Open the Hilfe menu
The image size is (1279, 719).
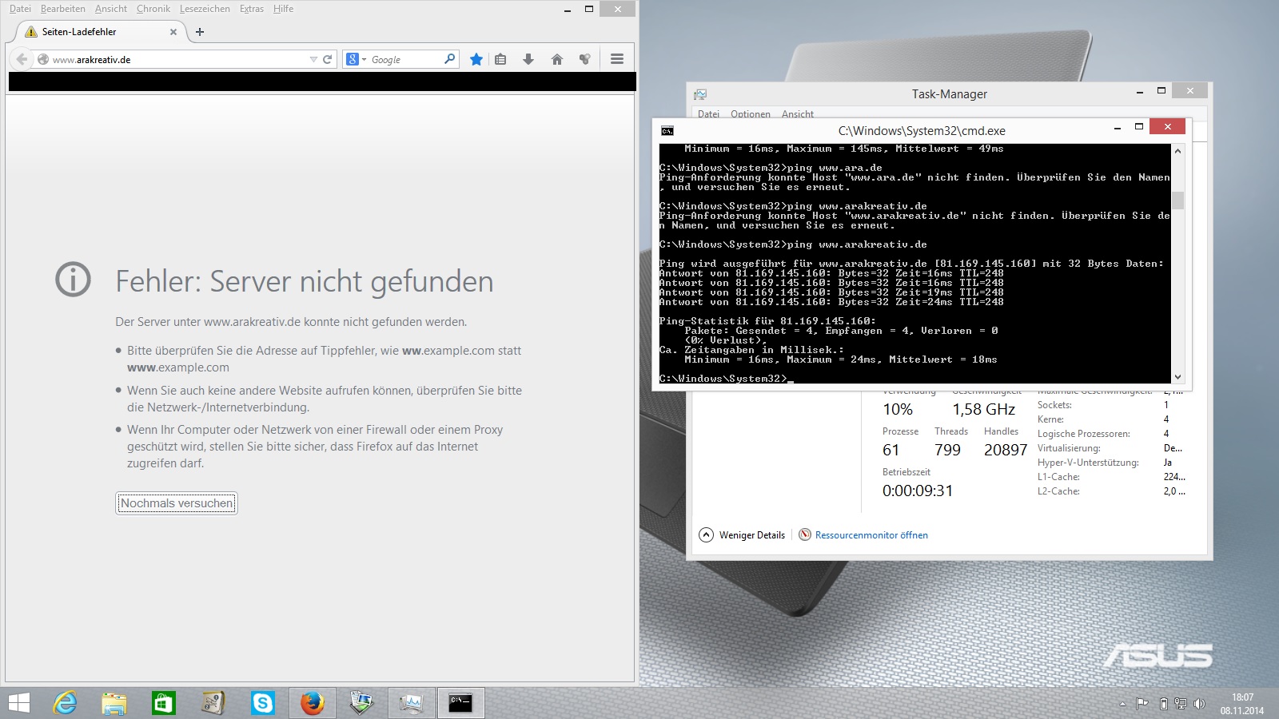coord(283,9)
